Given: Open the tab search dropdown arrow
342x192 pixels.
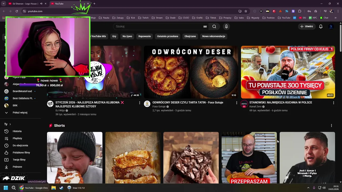Looking at the screenshot, I should pyautogui.click(x=3, y=4).
